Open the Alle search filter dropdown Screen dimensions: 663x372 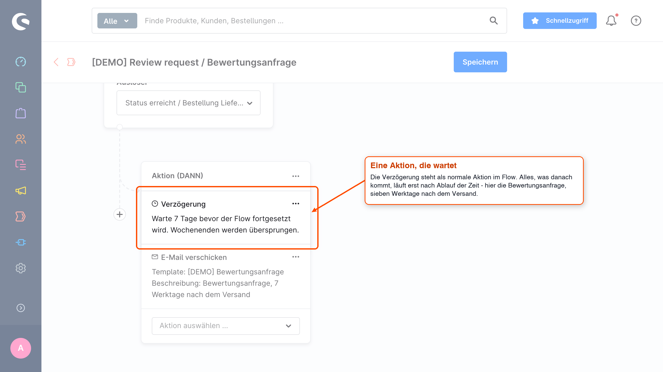(x=117, y=21)
